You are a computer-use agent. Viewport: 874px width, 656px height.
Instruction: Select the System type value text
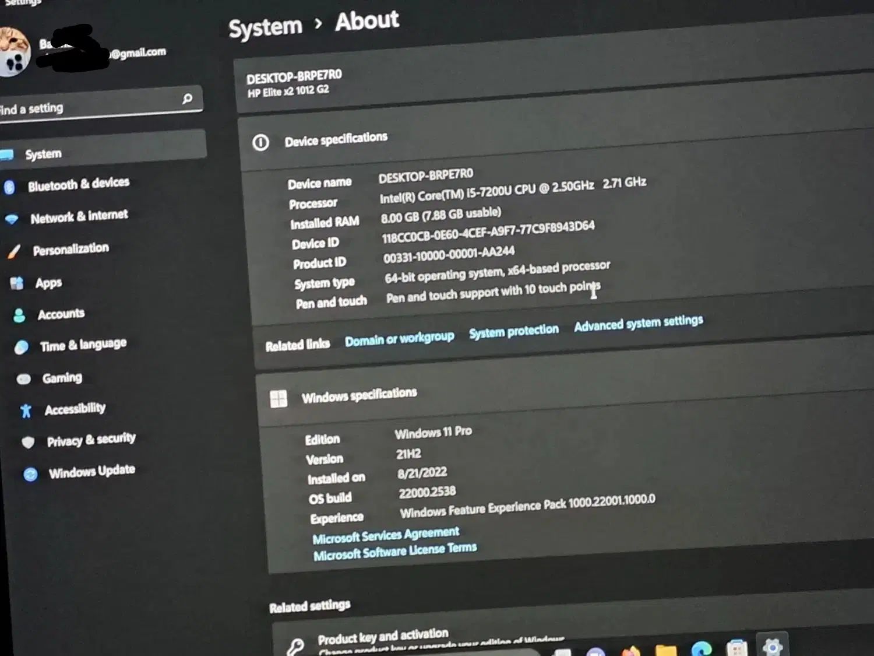point(497,271)
